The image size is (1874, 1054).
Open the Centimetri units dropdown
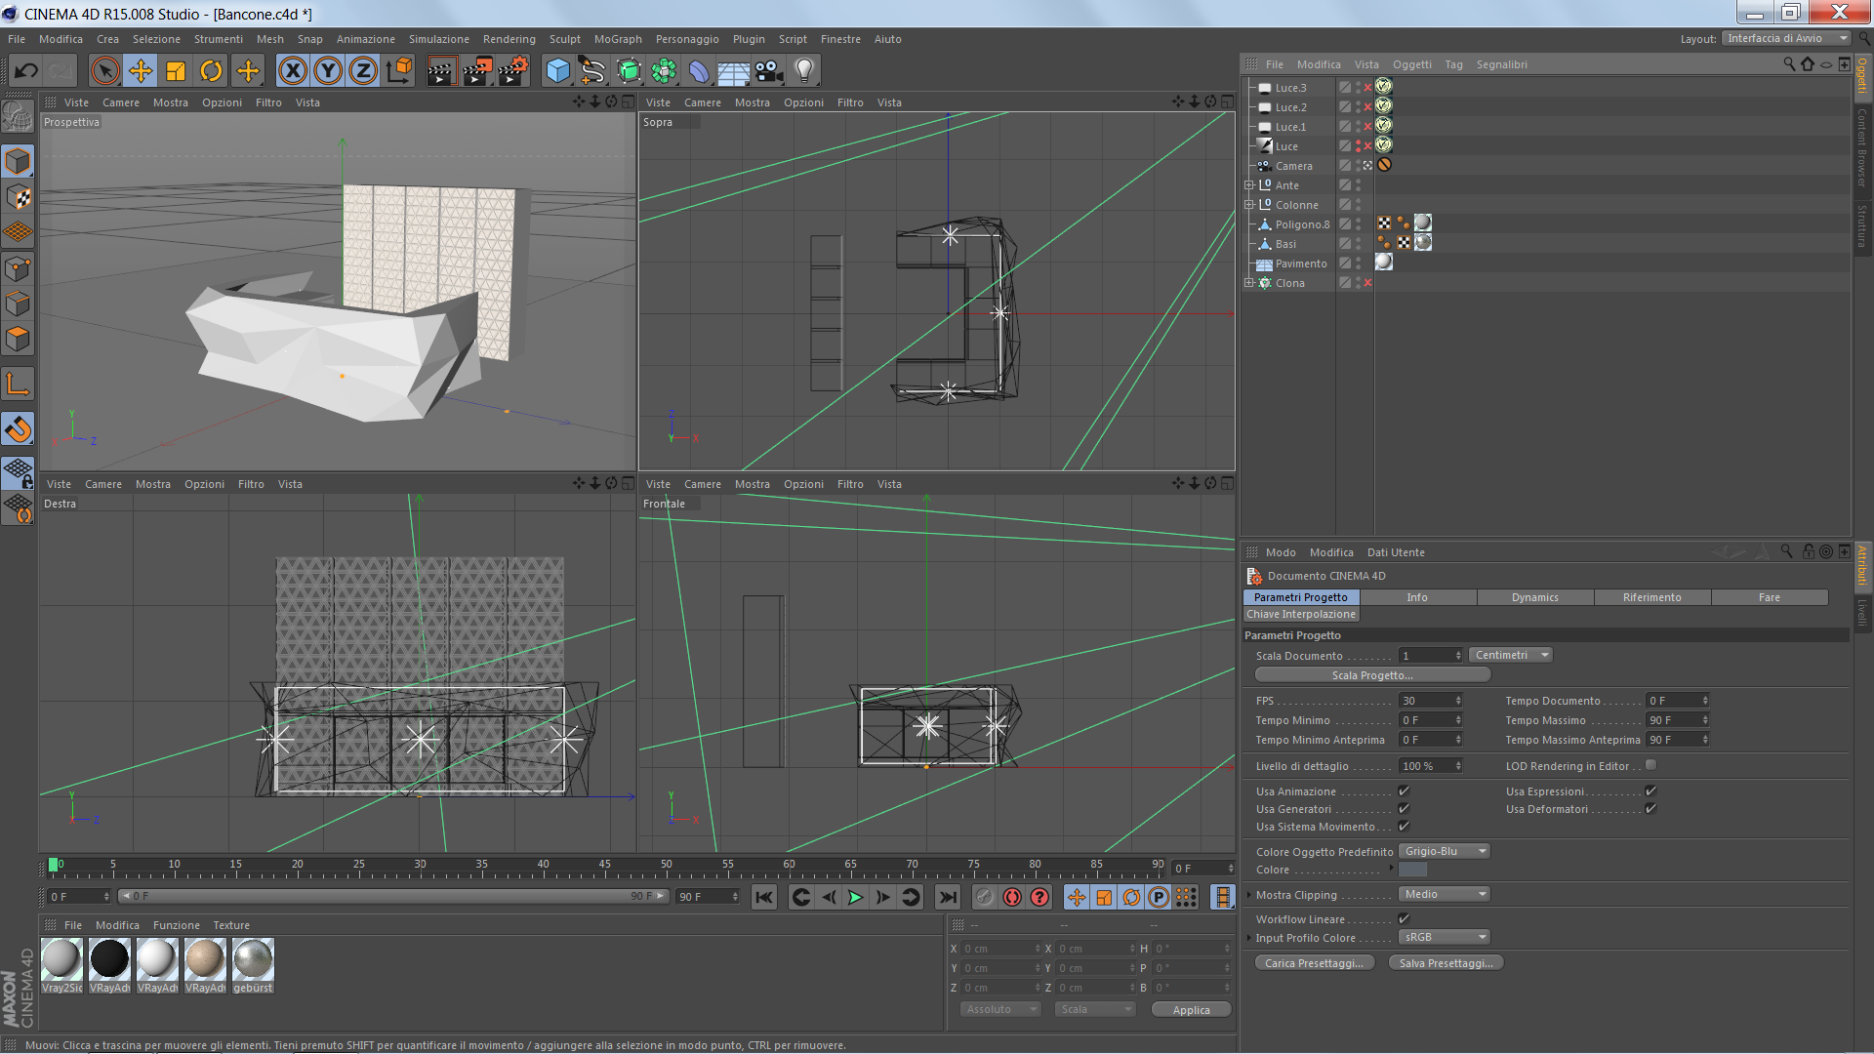point(1510,656)
